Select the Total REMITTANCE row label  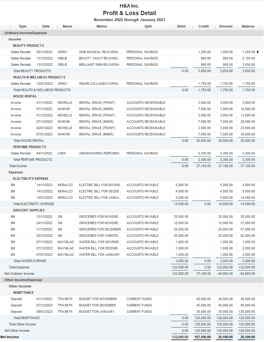click(26, 318)
